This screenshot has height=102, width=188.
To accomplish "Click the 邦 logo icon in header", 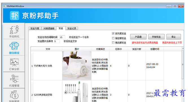I will pos(14,16).
